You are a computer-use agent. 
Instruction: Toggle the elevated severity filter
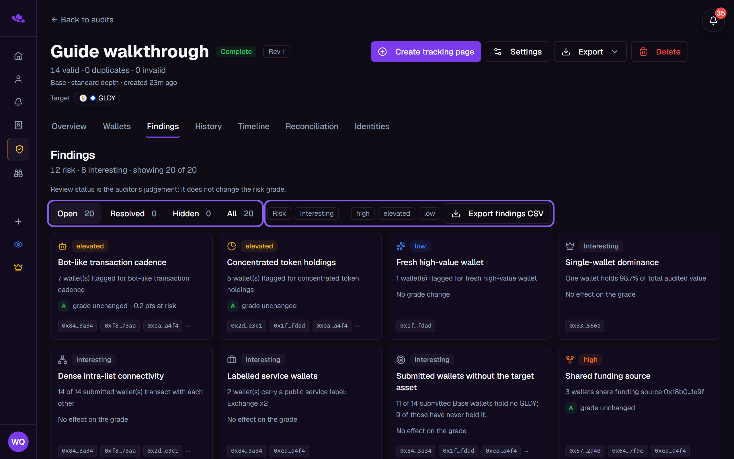(x=397, y=213)
